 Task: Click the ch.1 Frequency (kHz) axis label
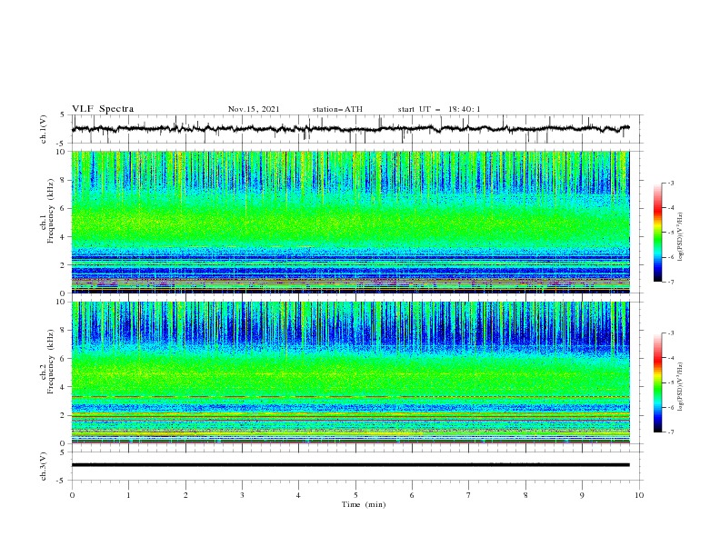[48, 212]
